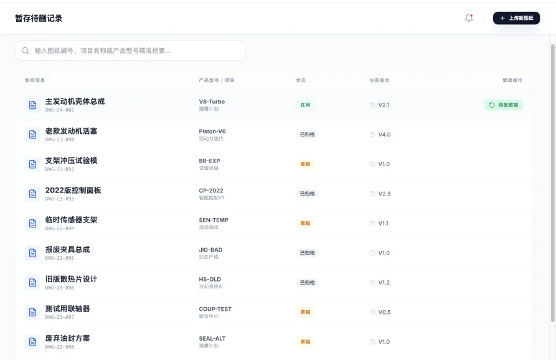Click the file icon beside 支架冲压试验模
Image resolution: width=556 pixels, height=360 pixels.
pos(32,164)
